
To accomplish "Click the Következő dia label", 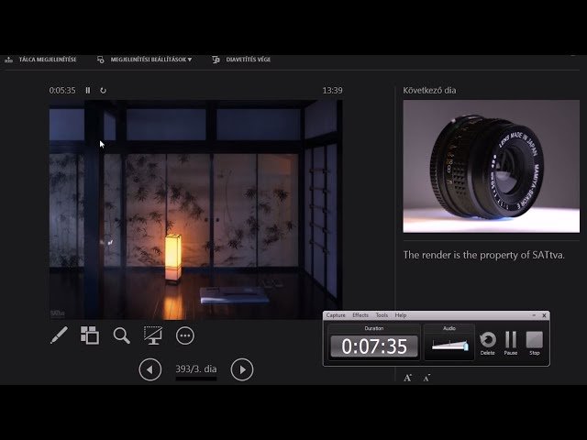I will click(x=429, y=91).
